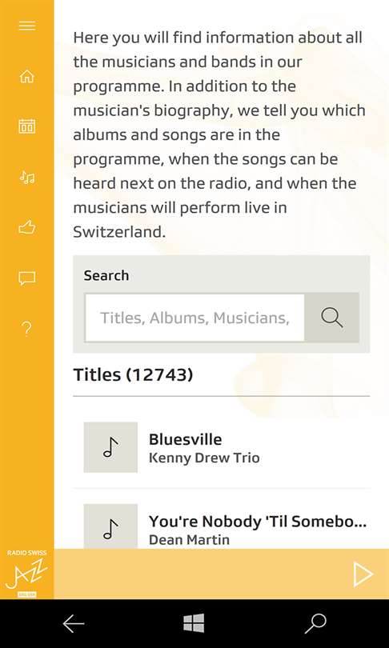Open the thumbs-up favorites icon

point(27,227)
